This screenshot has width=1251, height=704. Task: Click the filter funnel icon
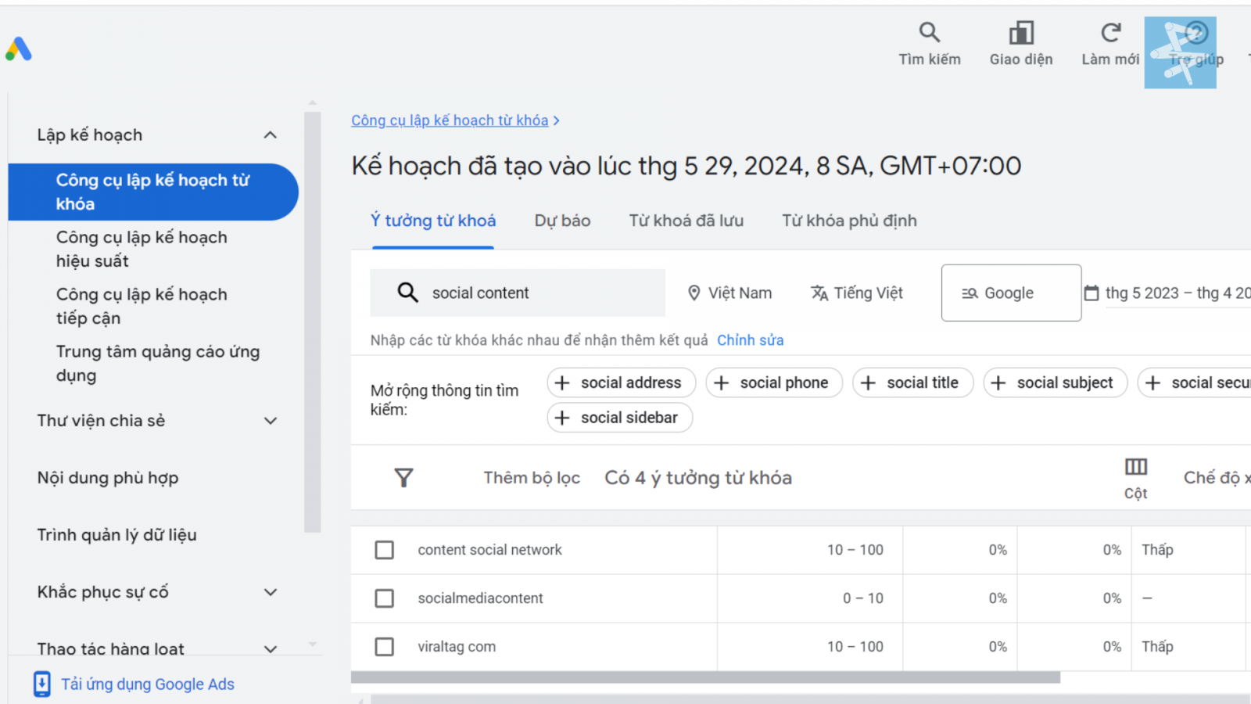coord(403,478)
